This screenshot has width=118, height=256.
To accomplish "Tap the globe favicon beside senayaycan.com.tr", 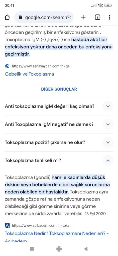I will tap(7, 66).
